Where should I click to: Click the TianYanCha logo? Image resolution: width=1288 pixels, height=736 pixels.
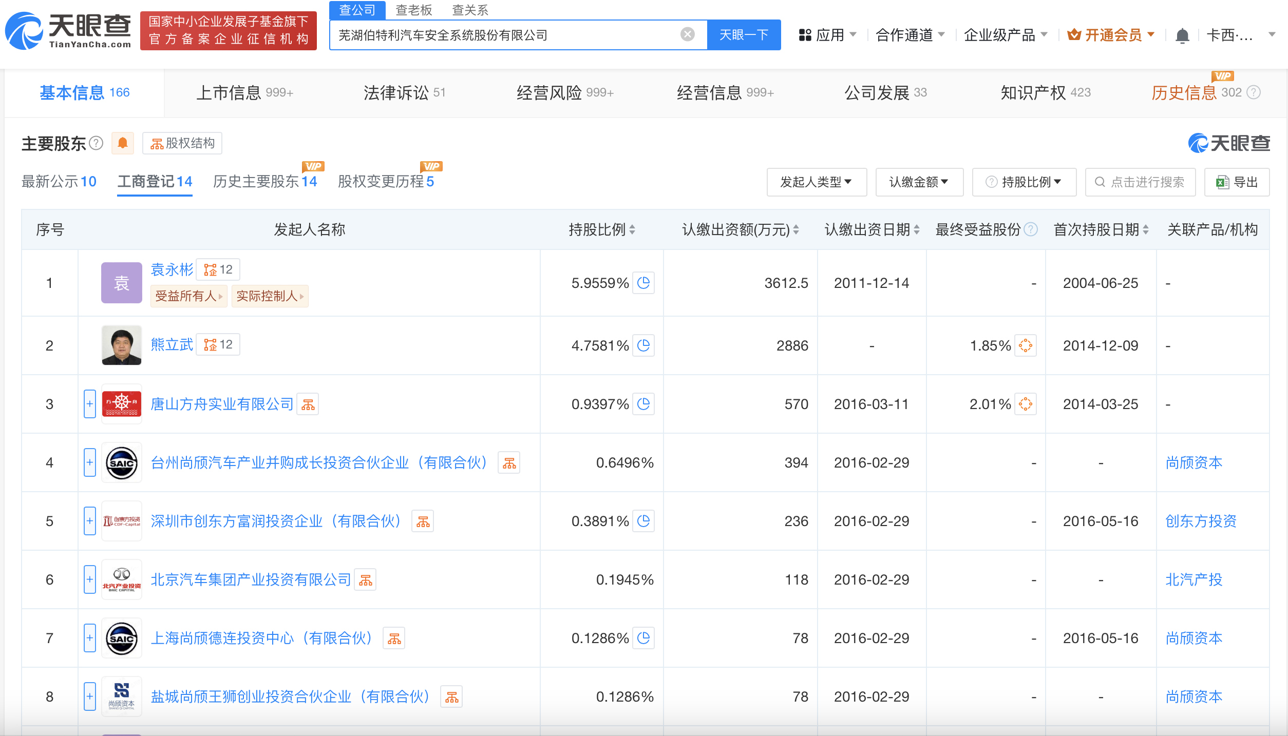[68, 31]
